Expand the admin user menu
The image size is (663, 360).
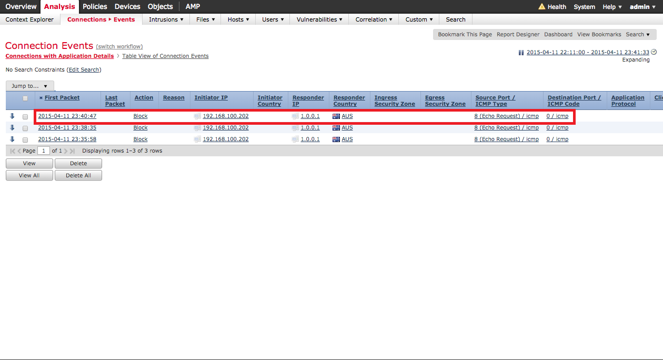click(643, 7)
